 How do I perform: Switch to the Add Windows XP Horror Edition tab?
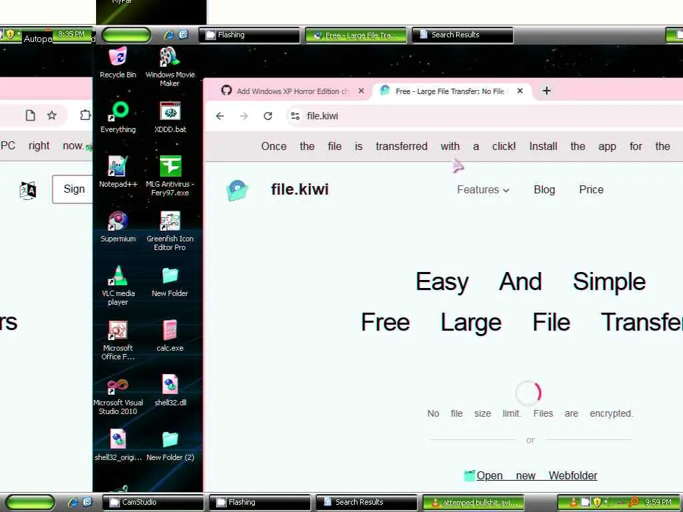pos(292,91)
